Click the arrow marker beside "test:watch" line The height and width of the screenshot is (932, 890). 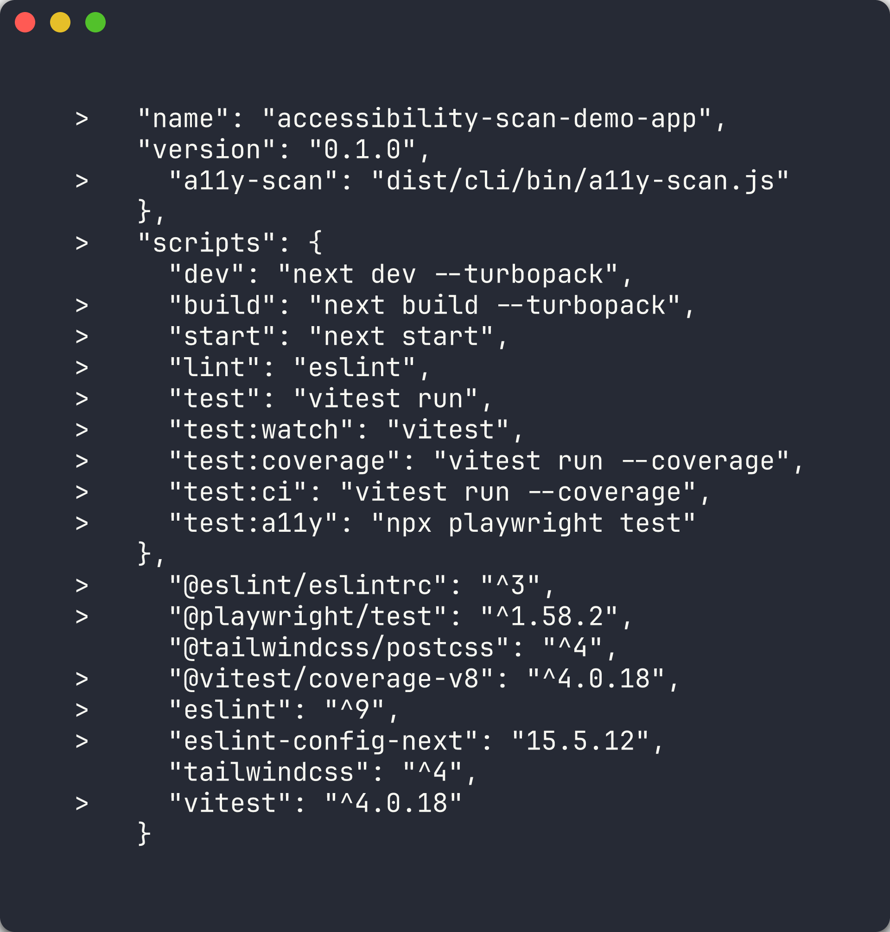click(82, 430)
